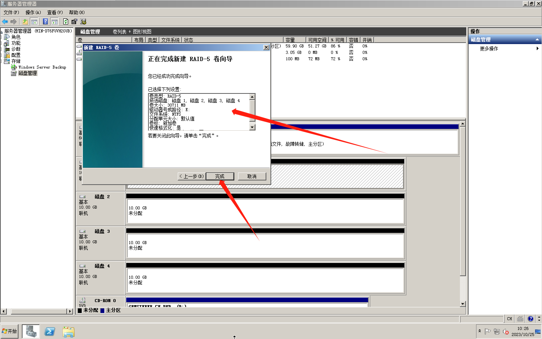542x339 pixels.
Task: Open Windows Server Backup in the tree
Action: click(x=42, y=67)
